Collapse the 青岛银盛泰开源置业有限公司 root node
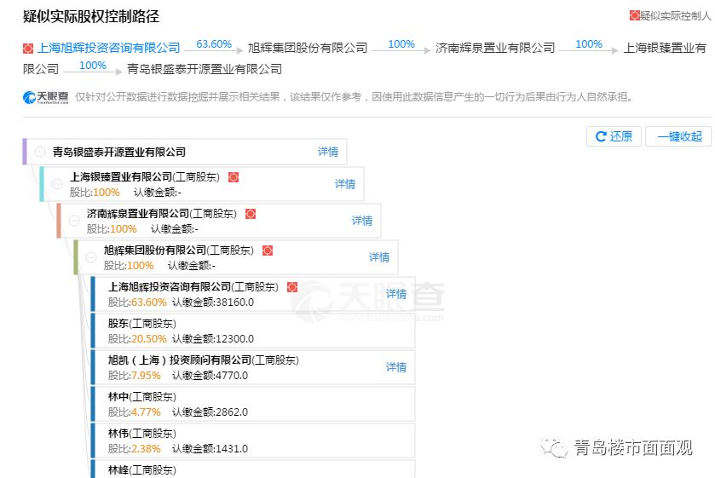Screen dimensions: 715x478 [x=40, y=152]
